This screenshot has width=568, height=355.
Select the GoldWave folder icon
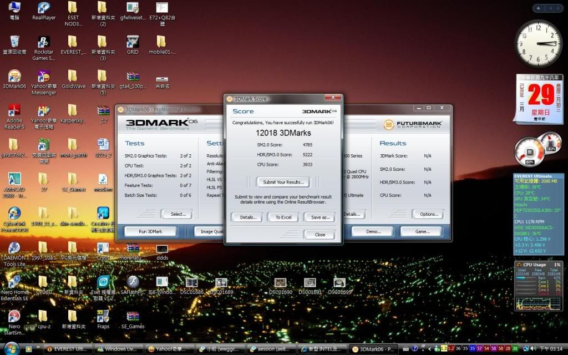click(x=73, y=79)
